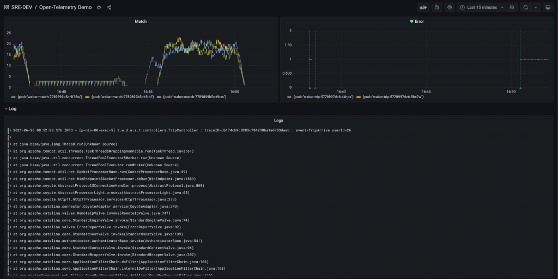The height and width of the screenshot is (279, 558).
Task: Open the dashboards grid icon
Action: click(7, 7)
